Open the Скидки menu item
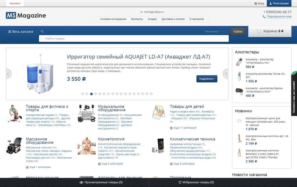This screenshot has height=187, width=297. pos(152,19)
